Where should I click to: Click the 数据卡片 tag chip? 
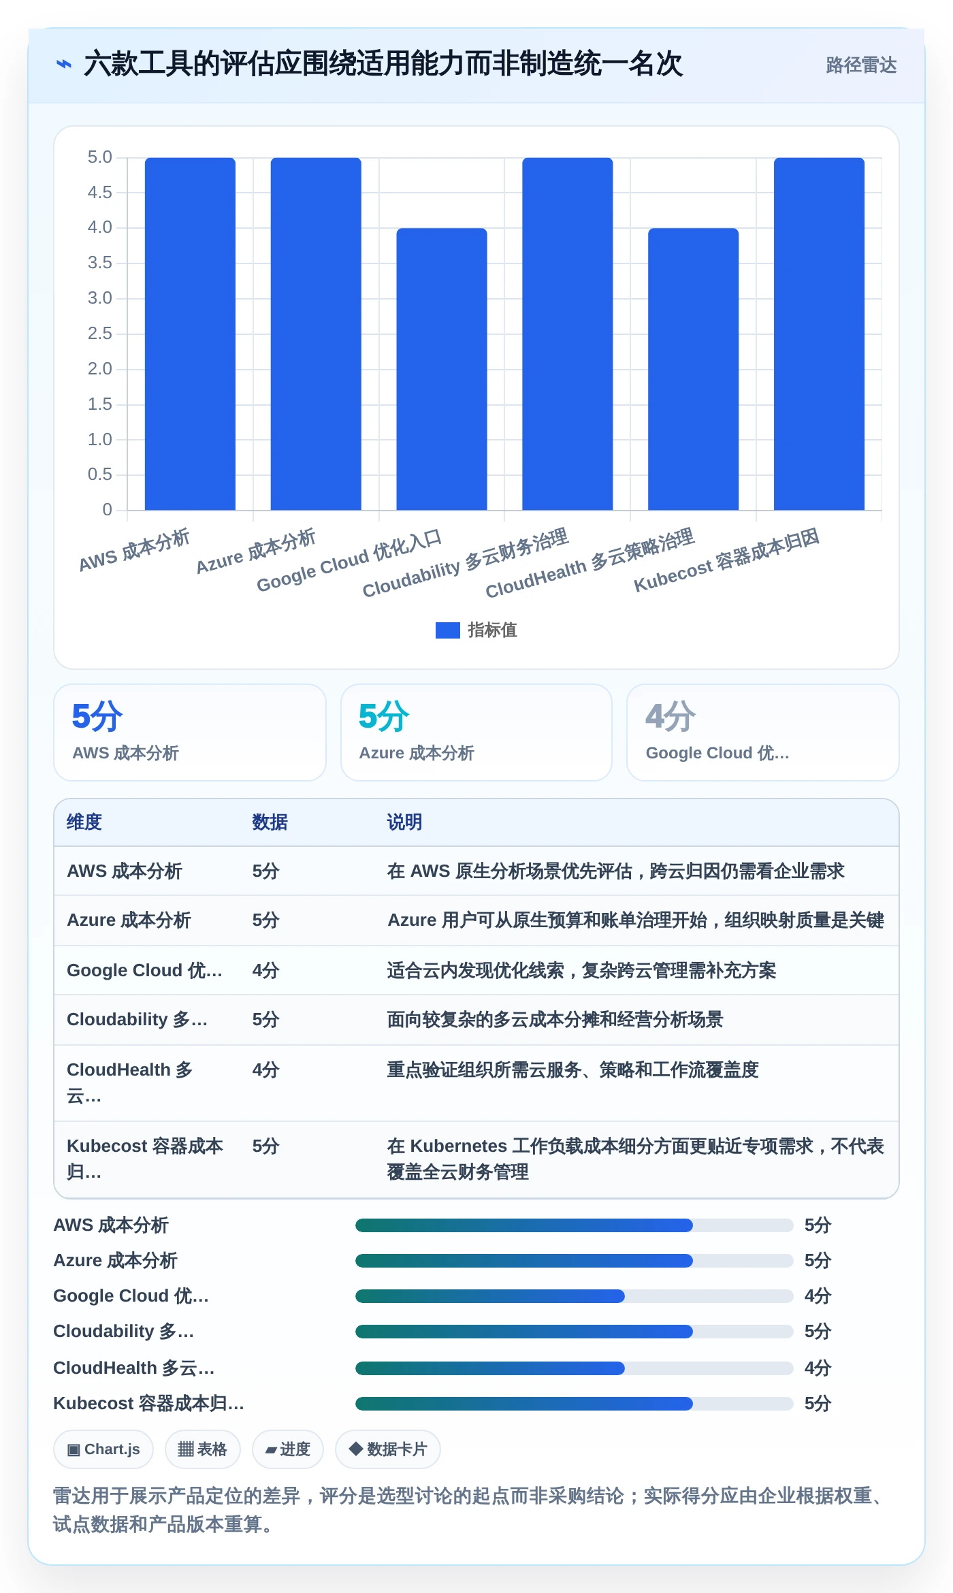point(387,1449)
